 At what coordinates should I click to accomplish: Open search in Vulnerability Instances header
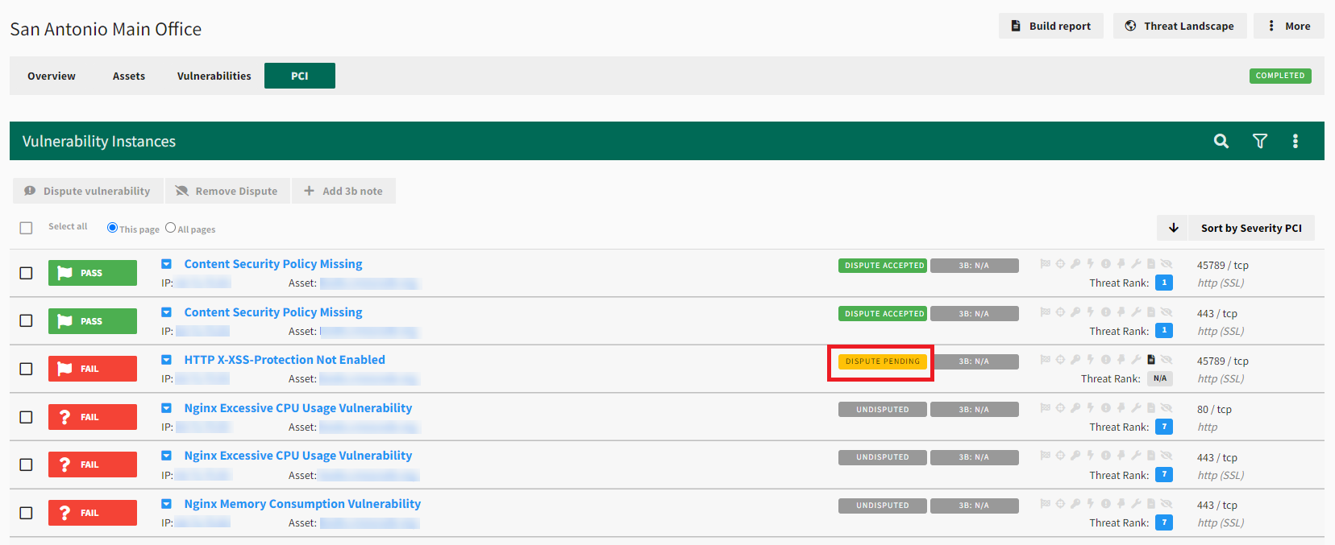point(1221,141)
